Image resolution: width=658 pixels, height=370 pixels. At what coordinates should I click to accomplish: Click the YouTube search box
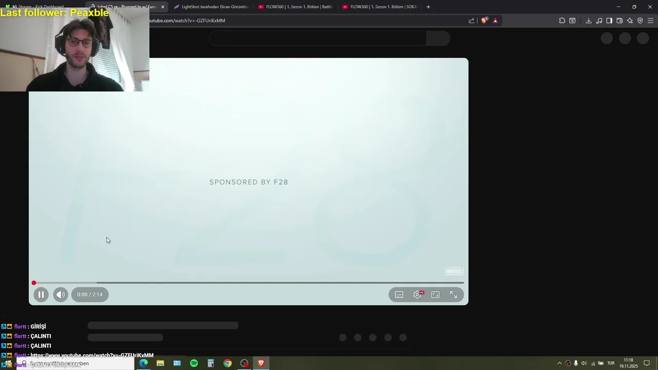318,38
